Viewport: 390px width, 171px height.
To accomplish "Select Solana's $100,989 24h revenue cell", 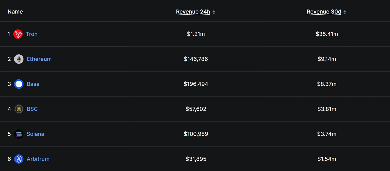I will [x=196, y=134].
